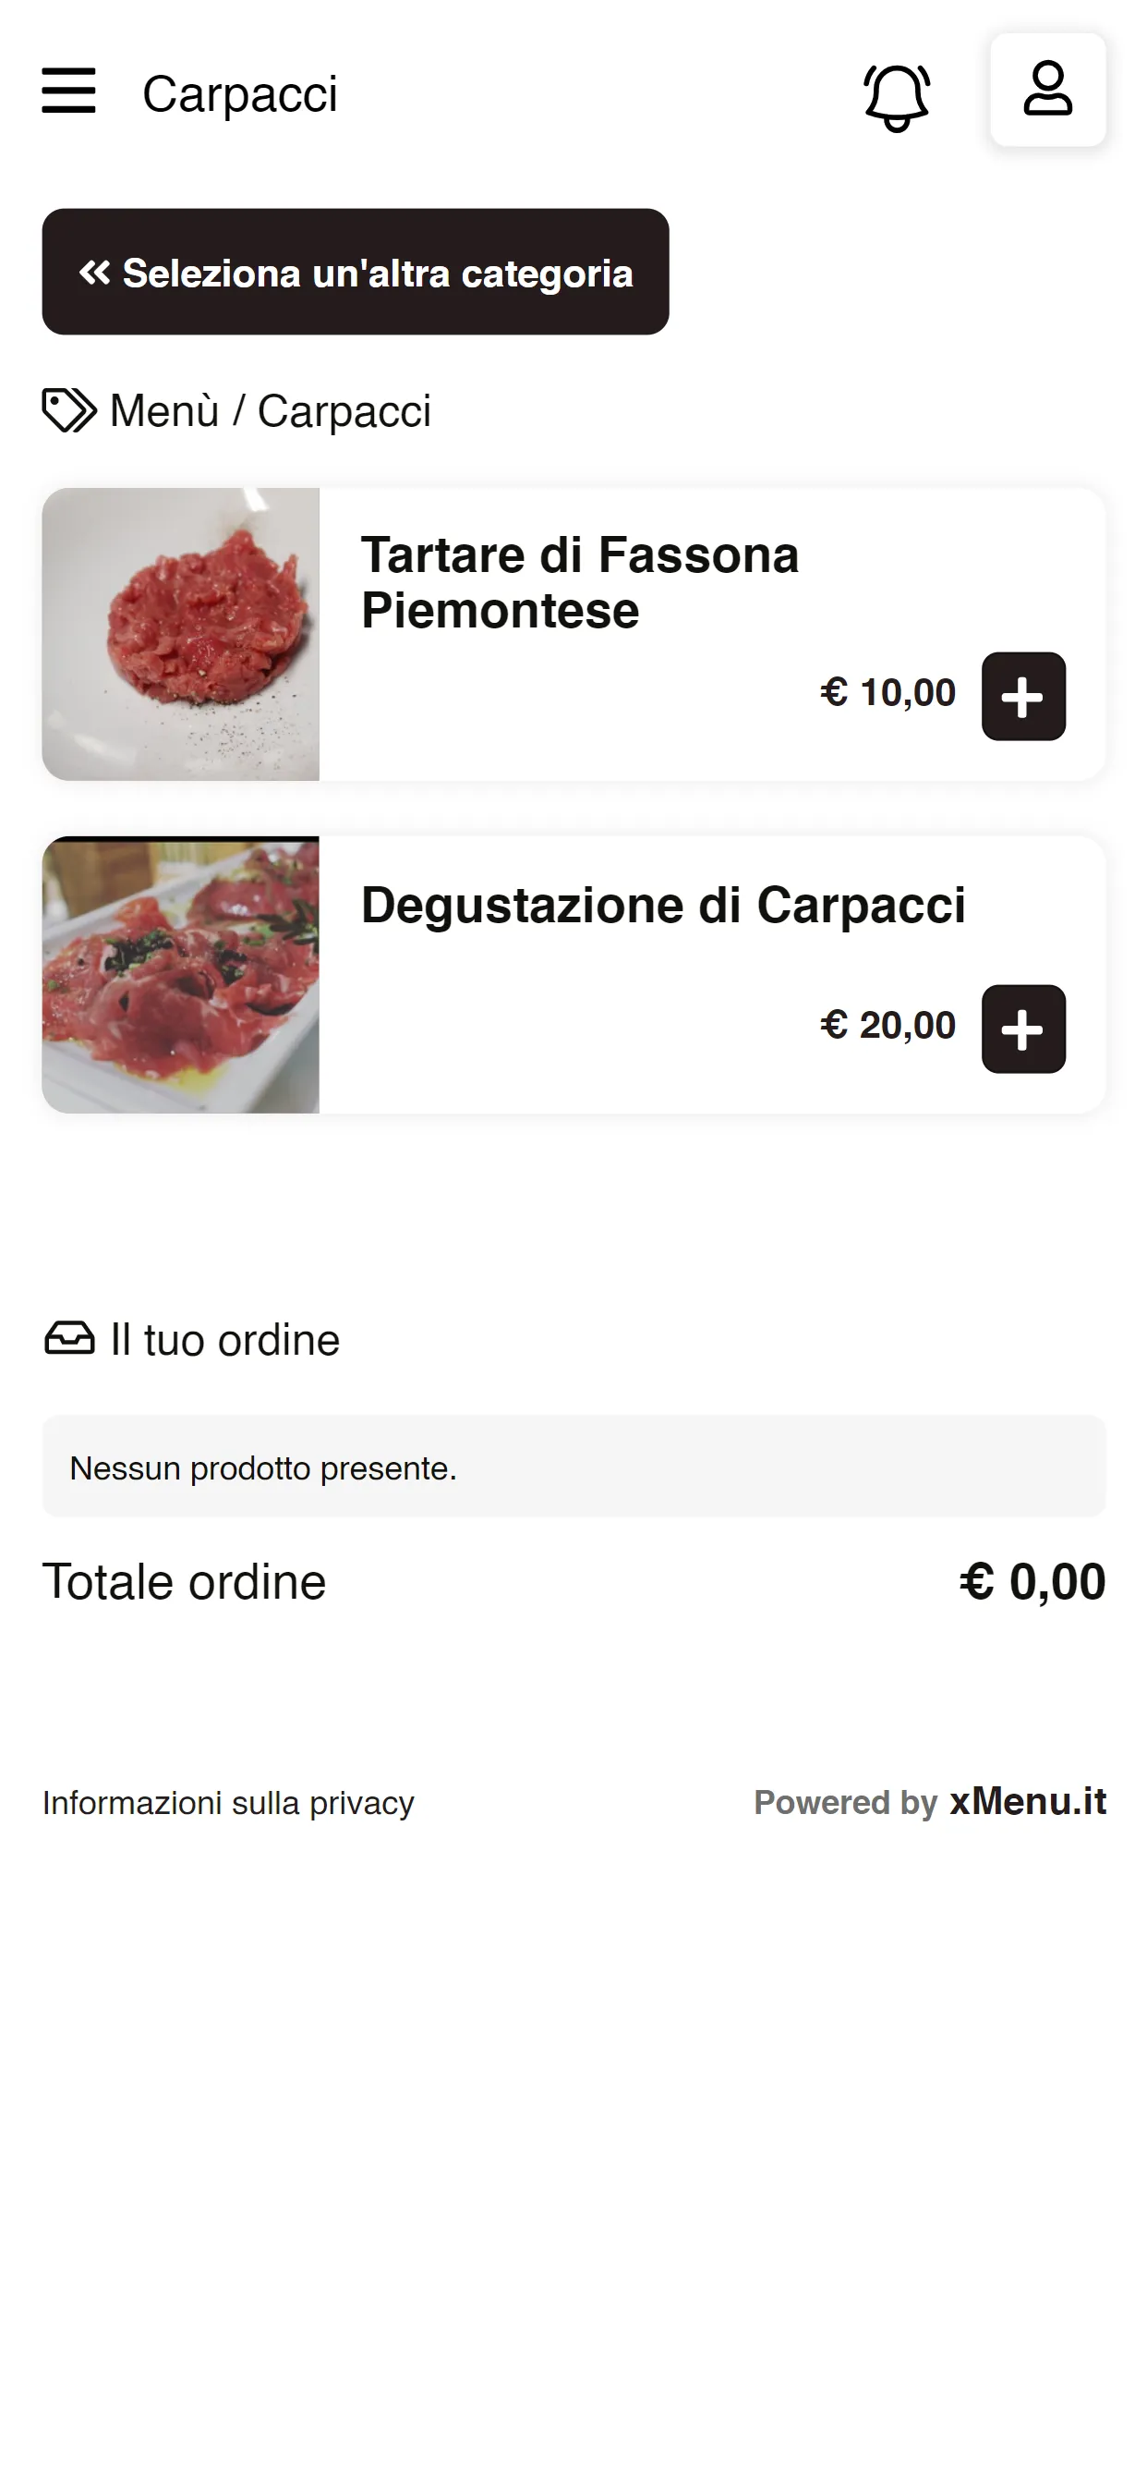Add Tartare di Fassona Piemontese to order
The image size is (1147, 2484).
(x=1023, y=696)
